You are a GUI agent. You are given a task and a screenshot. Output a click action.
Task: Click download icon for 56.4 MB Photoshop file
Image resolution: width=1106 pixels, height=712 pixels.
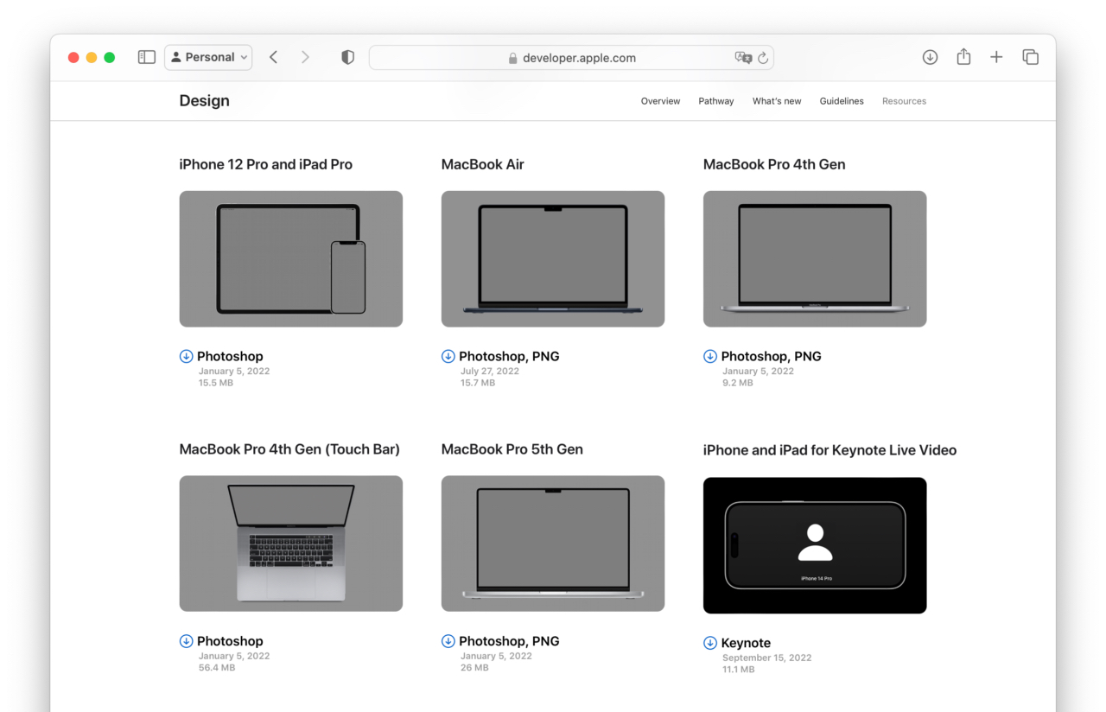pyautogui.click(x=186, y=641)
